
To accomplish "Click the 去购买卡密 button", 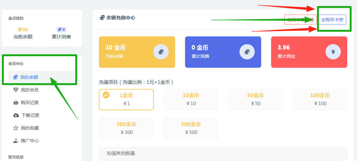I will 333,20.
